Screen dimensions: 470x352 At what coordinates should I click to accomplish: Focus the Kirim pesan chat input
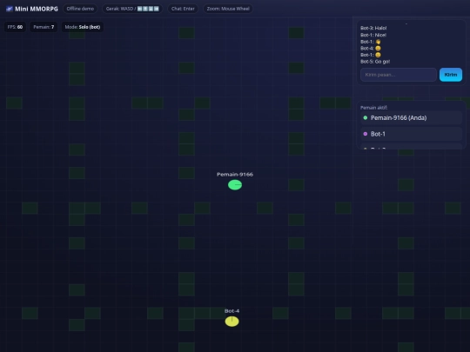[x=399, y=75]
